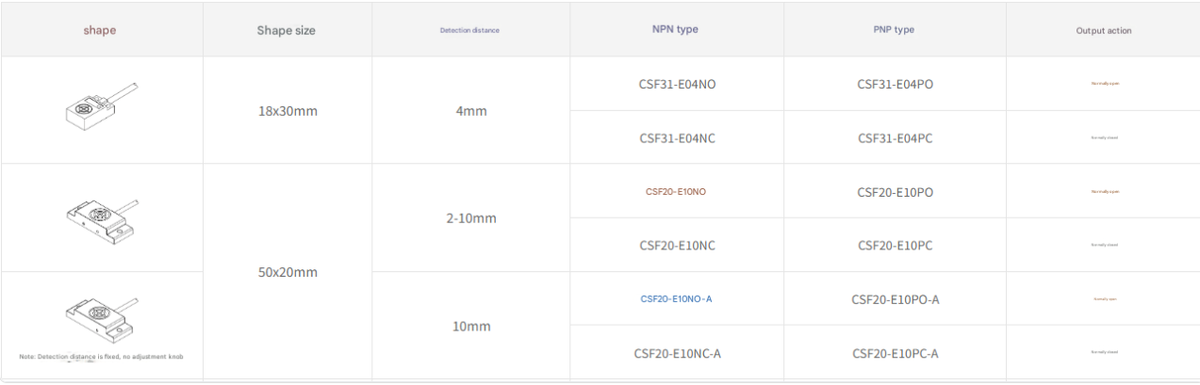Select the CSF20-E10NC-A model
Viewport: 1200px width, 385px height.
[677, 354]
